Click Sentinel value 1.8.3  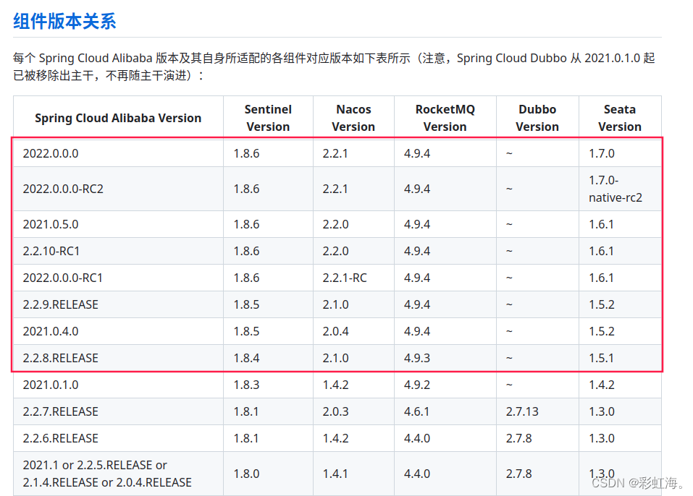246,385
